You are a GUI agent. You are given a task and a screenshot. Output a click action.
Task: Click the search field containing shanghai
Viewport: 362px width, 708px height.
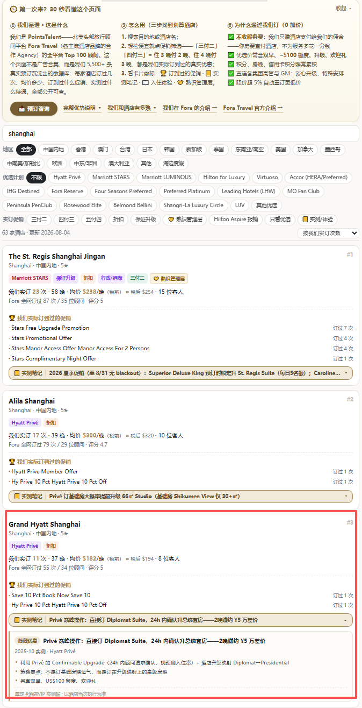click(x=180, y=133)
